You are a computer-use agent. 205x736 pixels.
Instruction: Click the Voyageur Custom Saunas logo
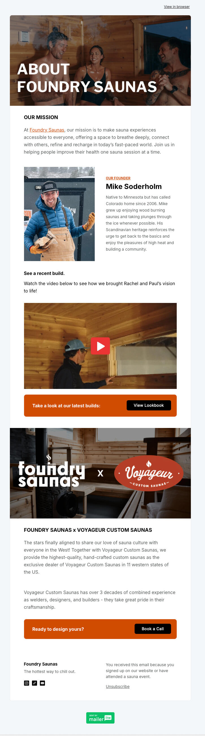click(x=149, y=473)
